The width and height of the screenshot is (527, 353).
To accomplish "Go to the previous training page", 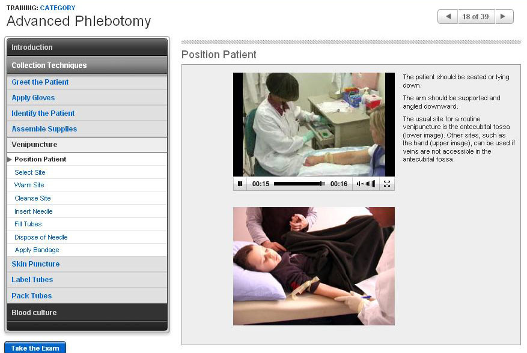I will coord(448,16).
